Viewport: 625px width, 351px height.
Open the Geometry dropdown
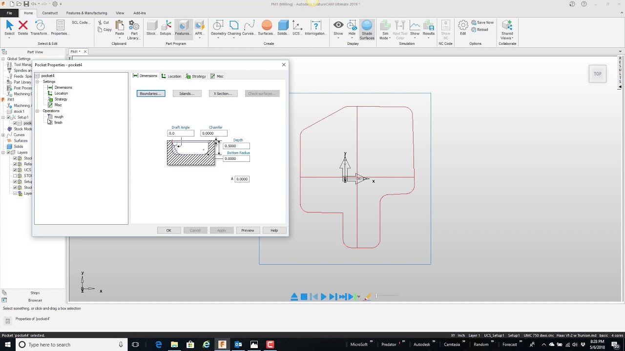[x=218, y=30]
